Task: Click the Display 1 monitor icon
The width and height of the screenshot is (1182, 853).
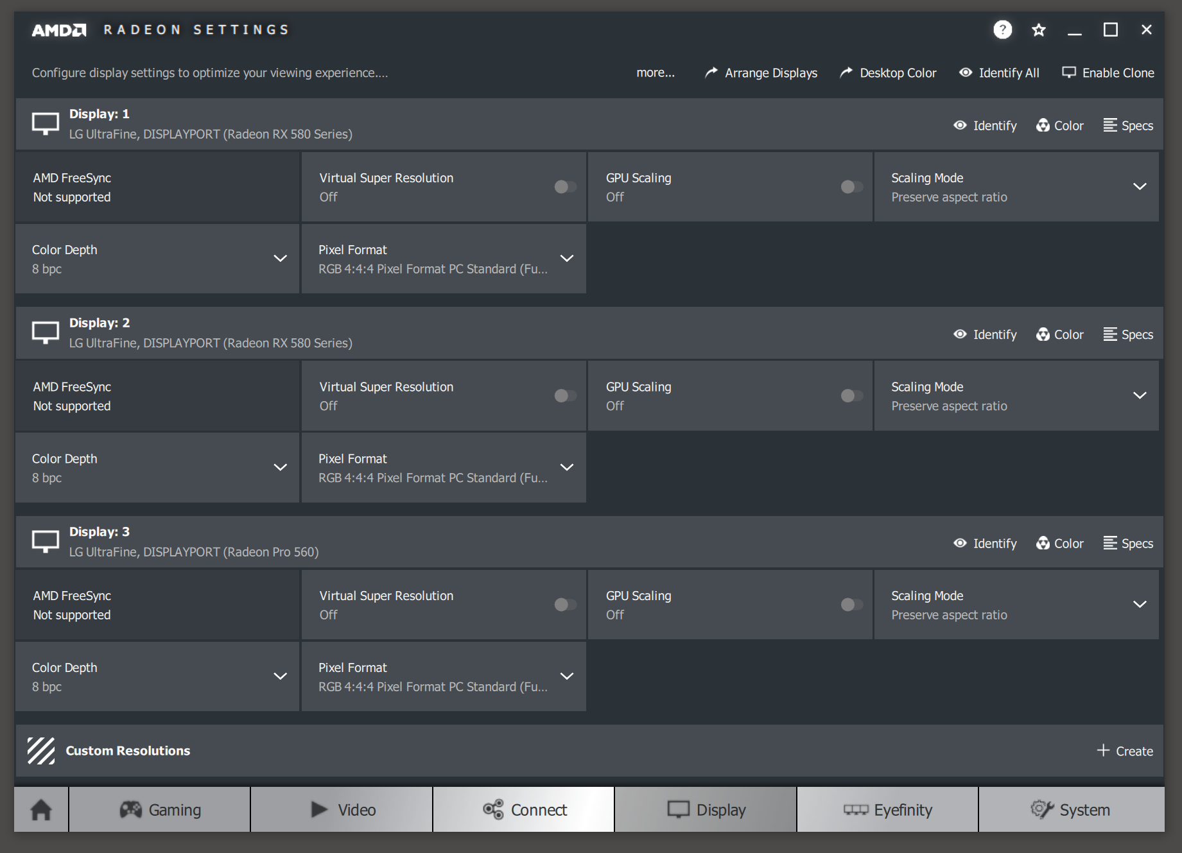Action: click(x=46, y=123)
